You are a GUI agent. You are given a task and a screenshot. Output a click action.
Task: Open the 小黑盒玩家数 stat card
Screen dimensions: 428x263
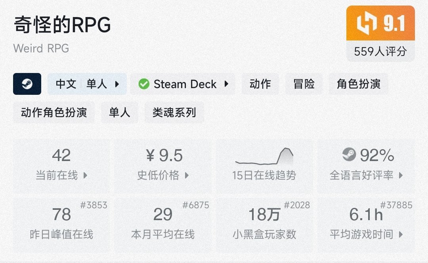coord(264,225)
